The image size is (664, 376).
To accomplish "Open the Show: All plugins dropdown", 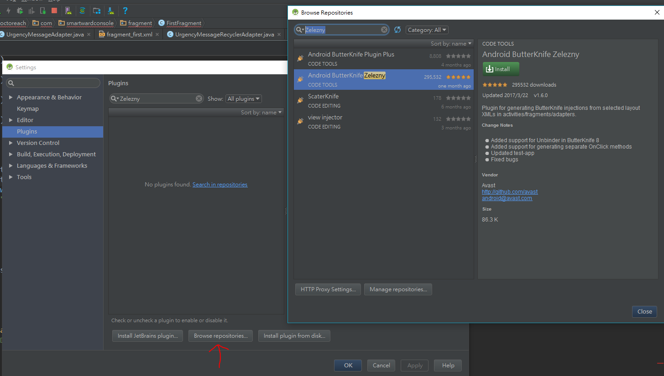I will pos(244,98).
